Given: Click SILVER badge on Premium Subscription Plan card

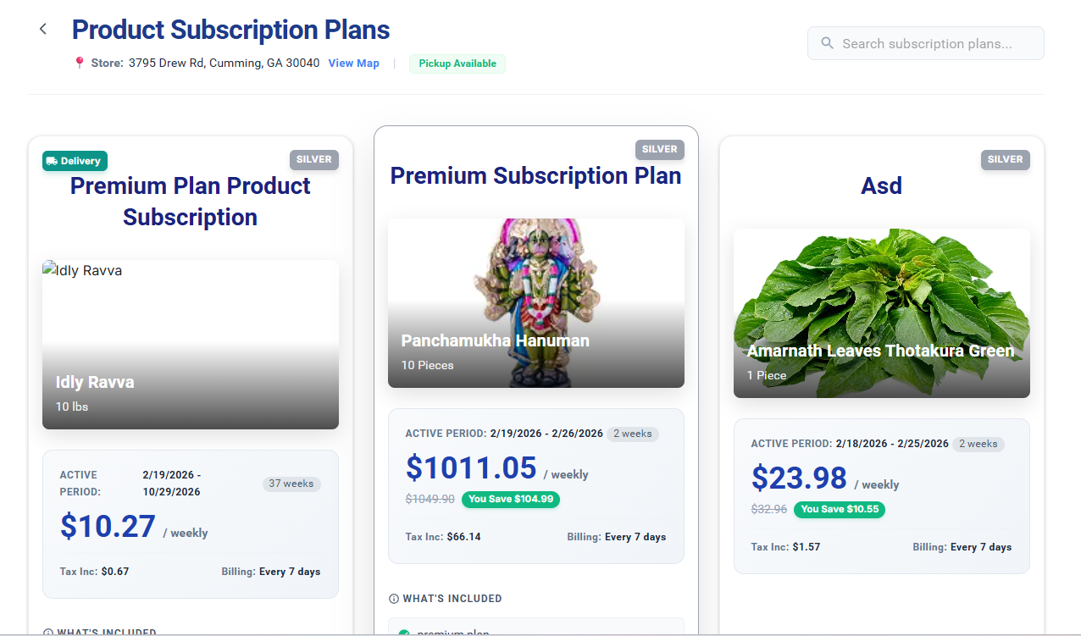Looking at the screenshot, I should point(659,149).
